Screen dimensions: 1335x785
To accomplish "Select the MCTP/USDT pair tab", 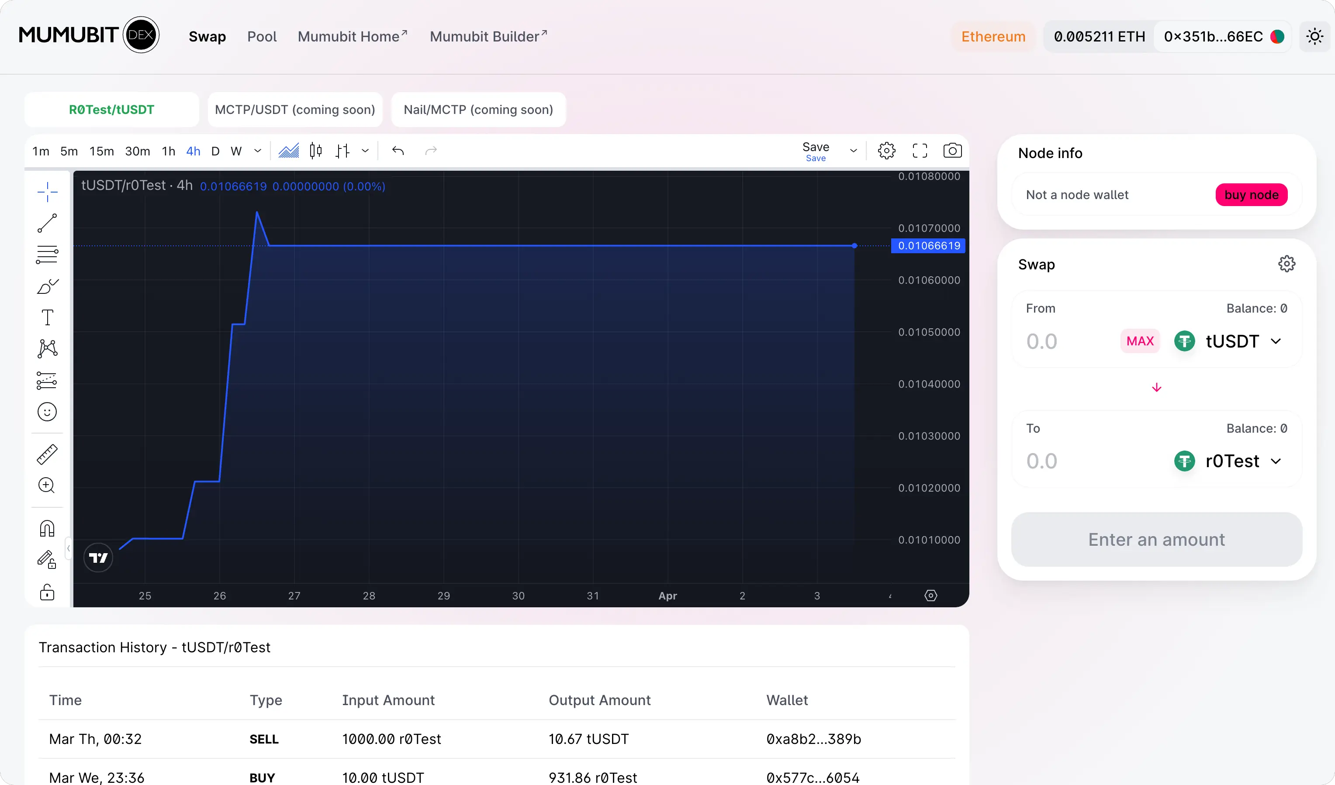I will 294,110.
